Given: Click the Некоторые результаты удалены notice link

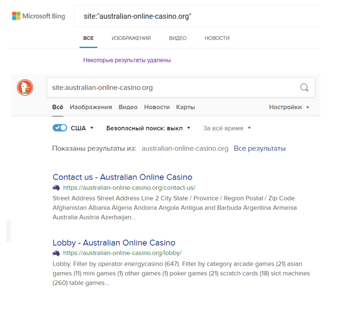Looking at the screenshot, I should point(127,60).
